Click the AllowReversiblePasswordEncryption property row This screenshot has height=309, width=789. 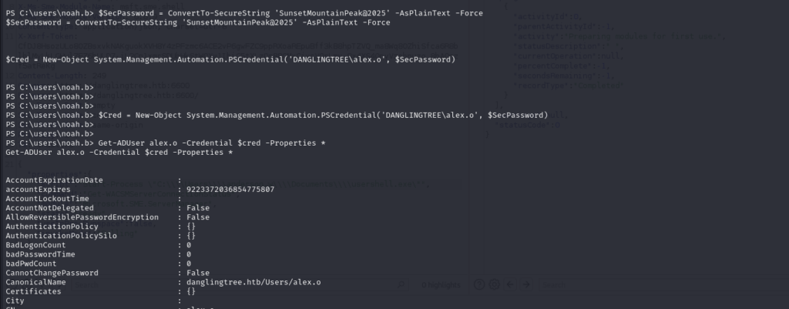pos(108,217)
